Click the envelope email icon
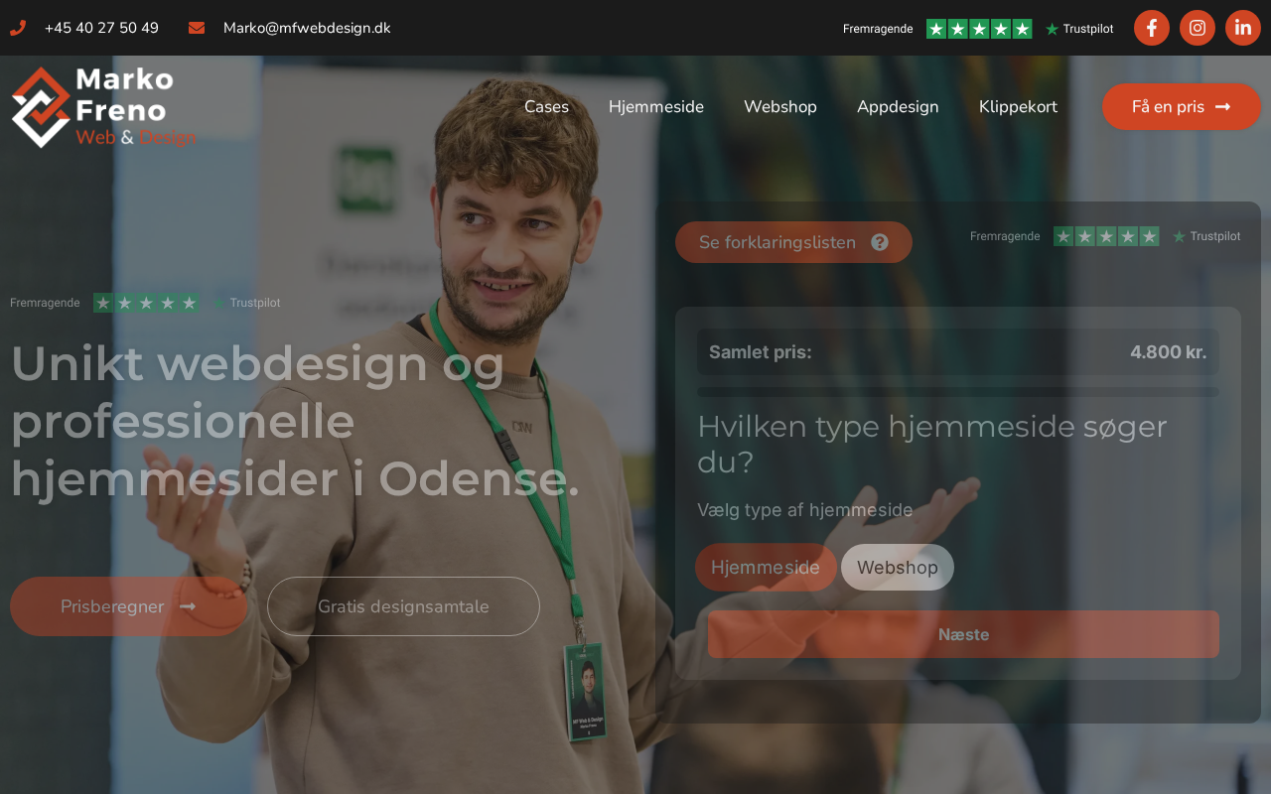This screenshot has width=1271, height=794. coord(197,28)
